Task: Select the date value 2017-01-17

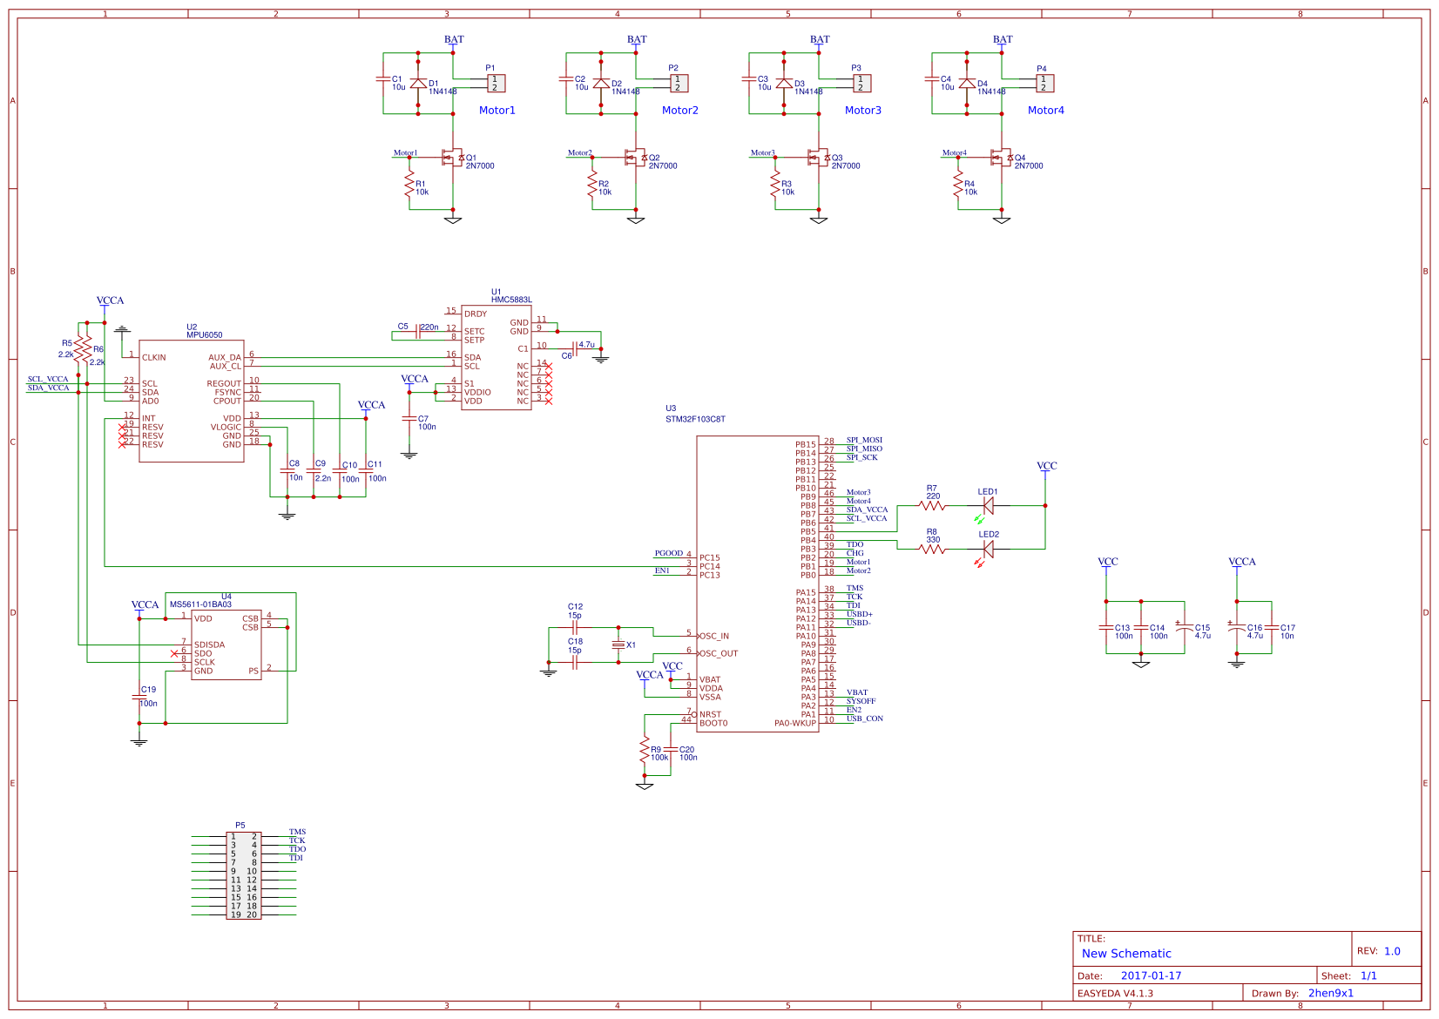Action: click(1151, 976)
